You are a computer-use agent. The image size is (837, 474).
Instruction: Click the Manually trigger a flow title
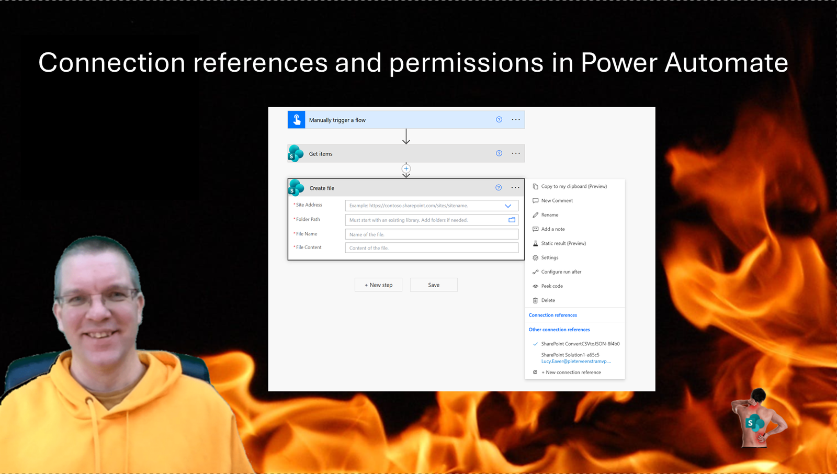(337, 120)
